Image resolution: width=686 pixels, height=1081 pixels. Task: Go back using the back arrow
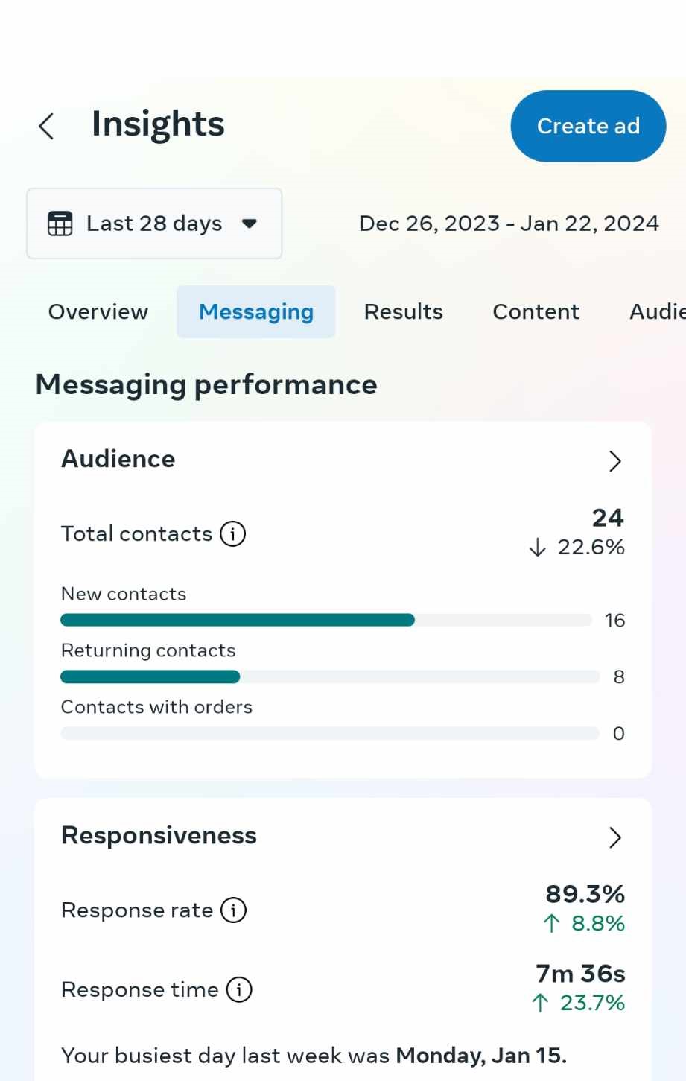click(46, 126)
